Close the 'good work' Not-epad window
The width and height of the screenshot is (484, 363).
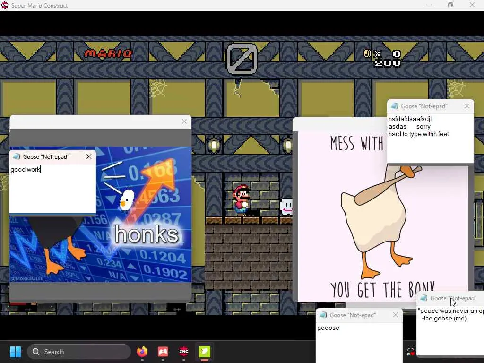click(x=89, y=156)
